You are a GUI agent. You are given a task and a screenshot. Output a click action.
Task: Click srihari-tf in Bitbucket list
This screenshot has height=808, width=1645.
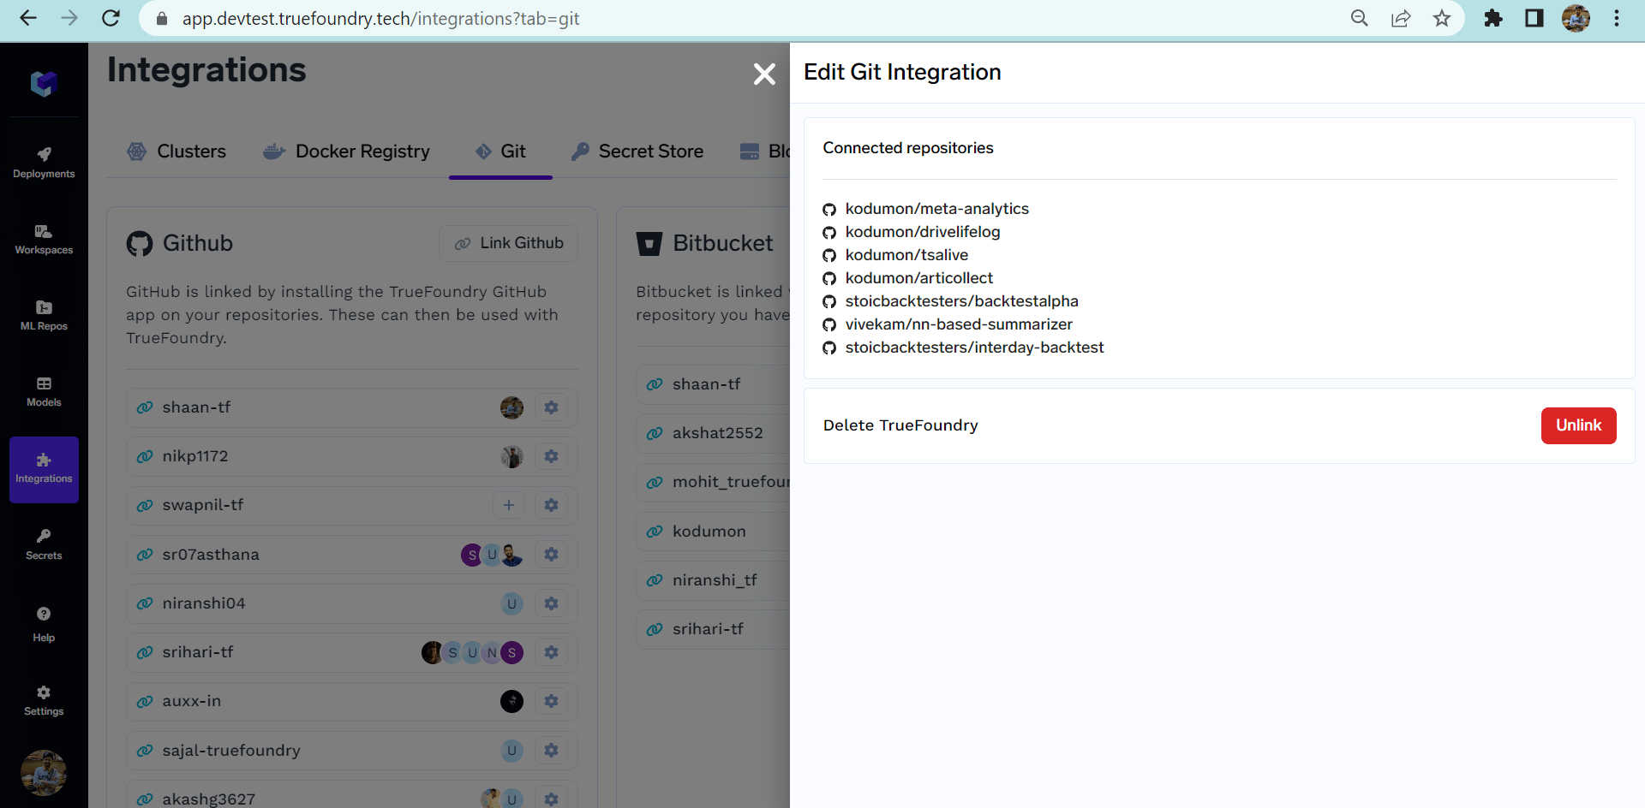tap(708, 629)
